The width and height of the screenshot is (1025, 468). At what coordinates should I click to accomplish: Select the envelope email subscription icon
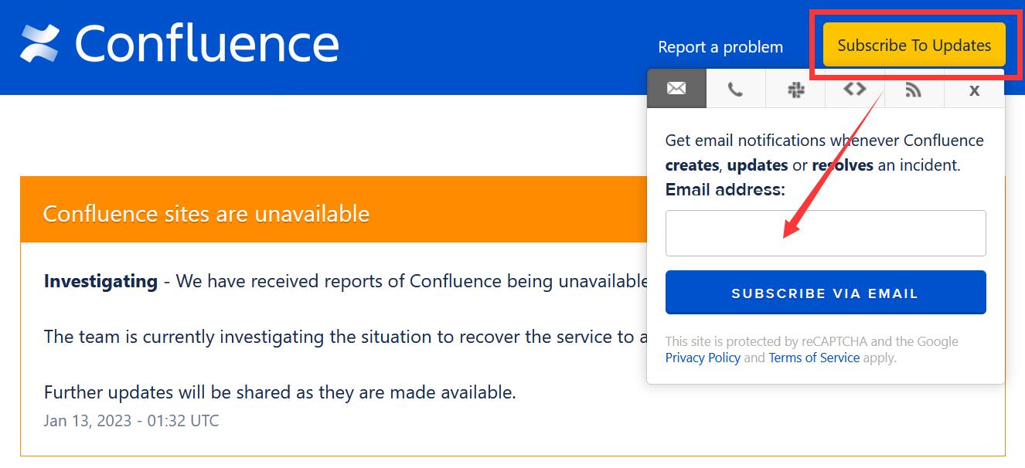(x=676, y=88)
